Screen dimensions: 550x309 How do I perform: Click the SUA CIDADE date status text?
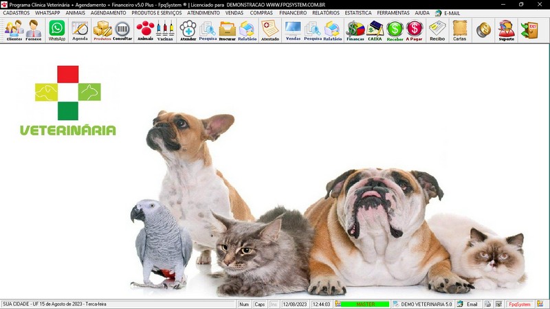coord(54,304)
